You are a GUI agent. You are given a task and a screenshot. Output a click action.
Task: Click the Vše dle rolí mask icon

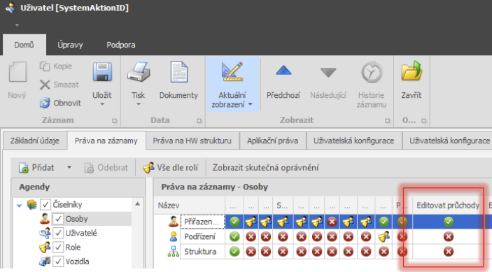(148, 168)
